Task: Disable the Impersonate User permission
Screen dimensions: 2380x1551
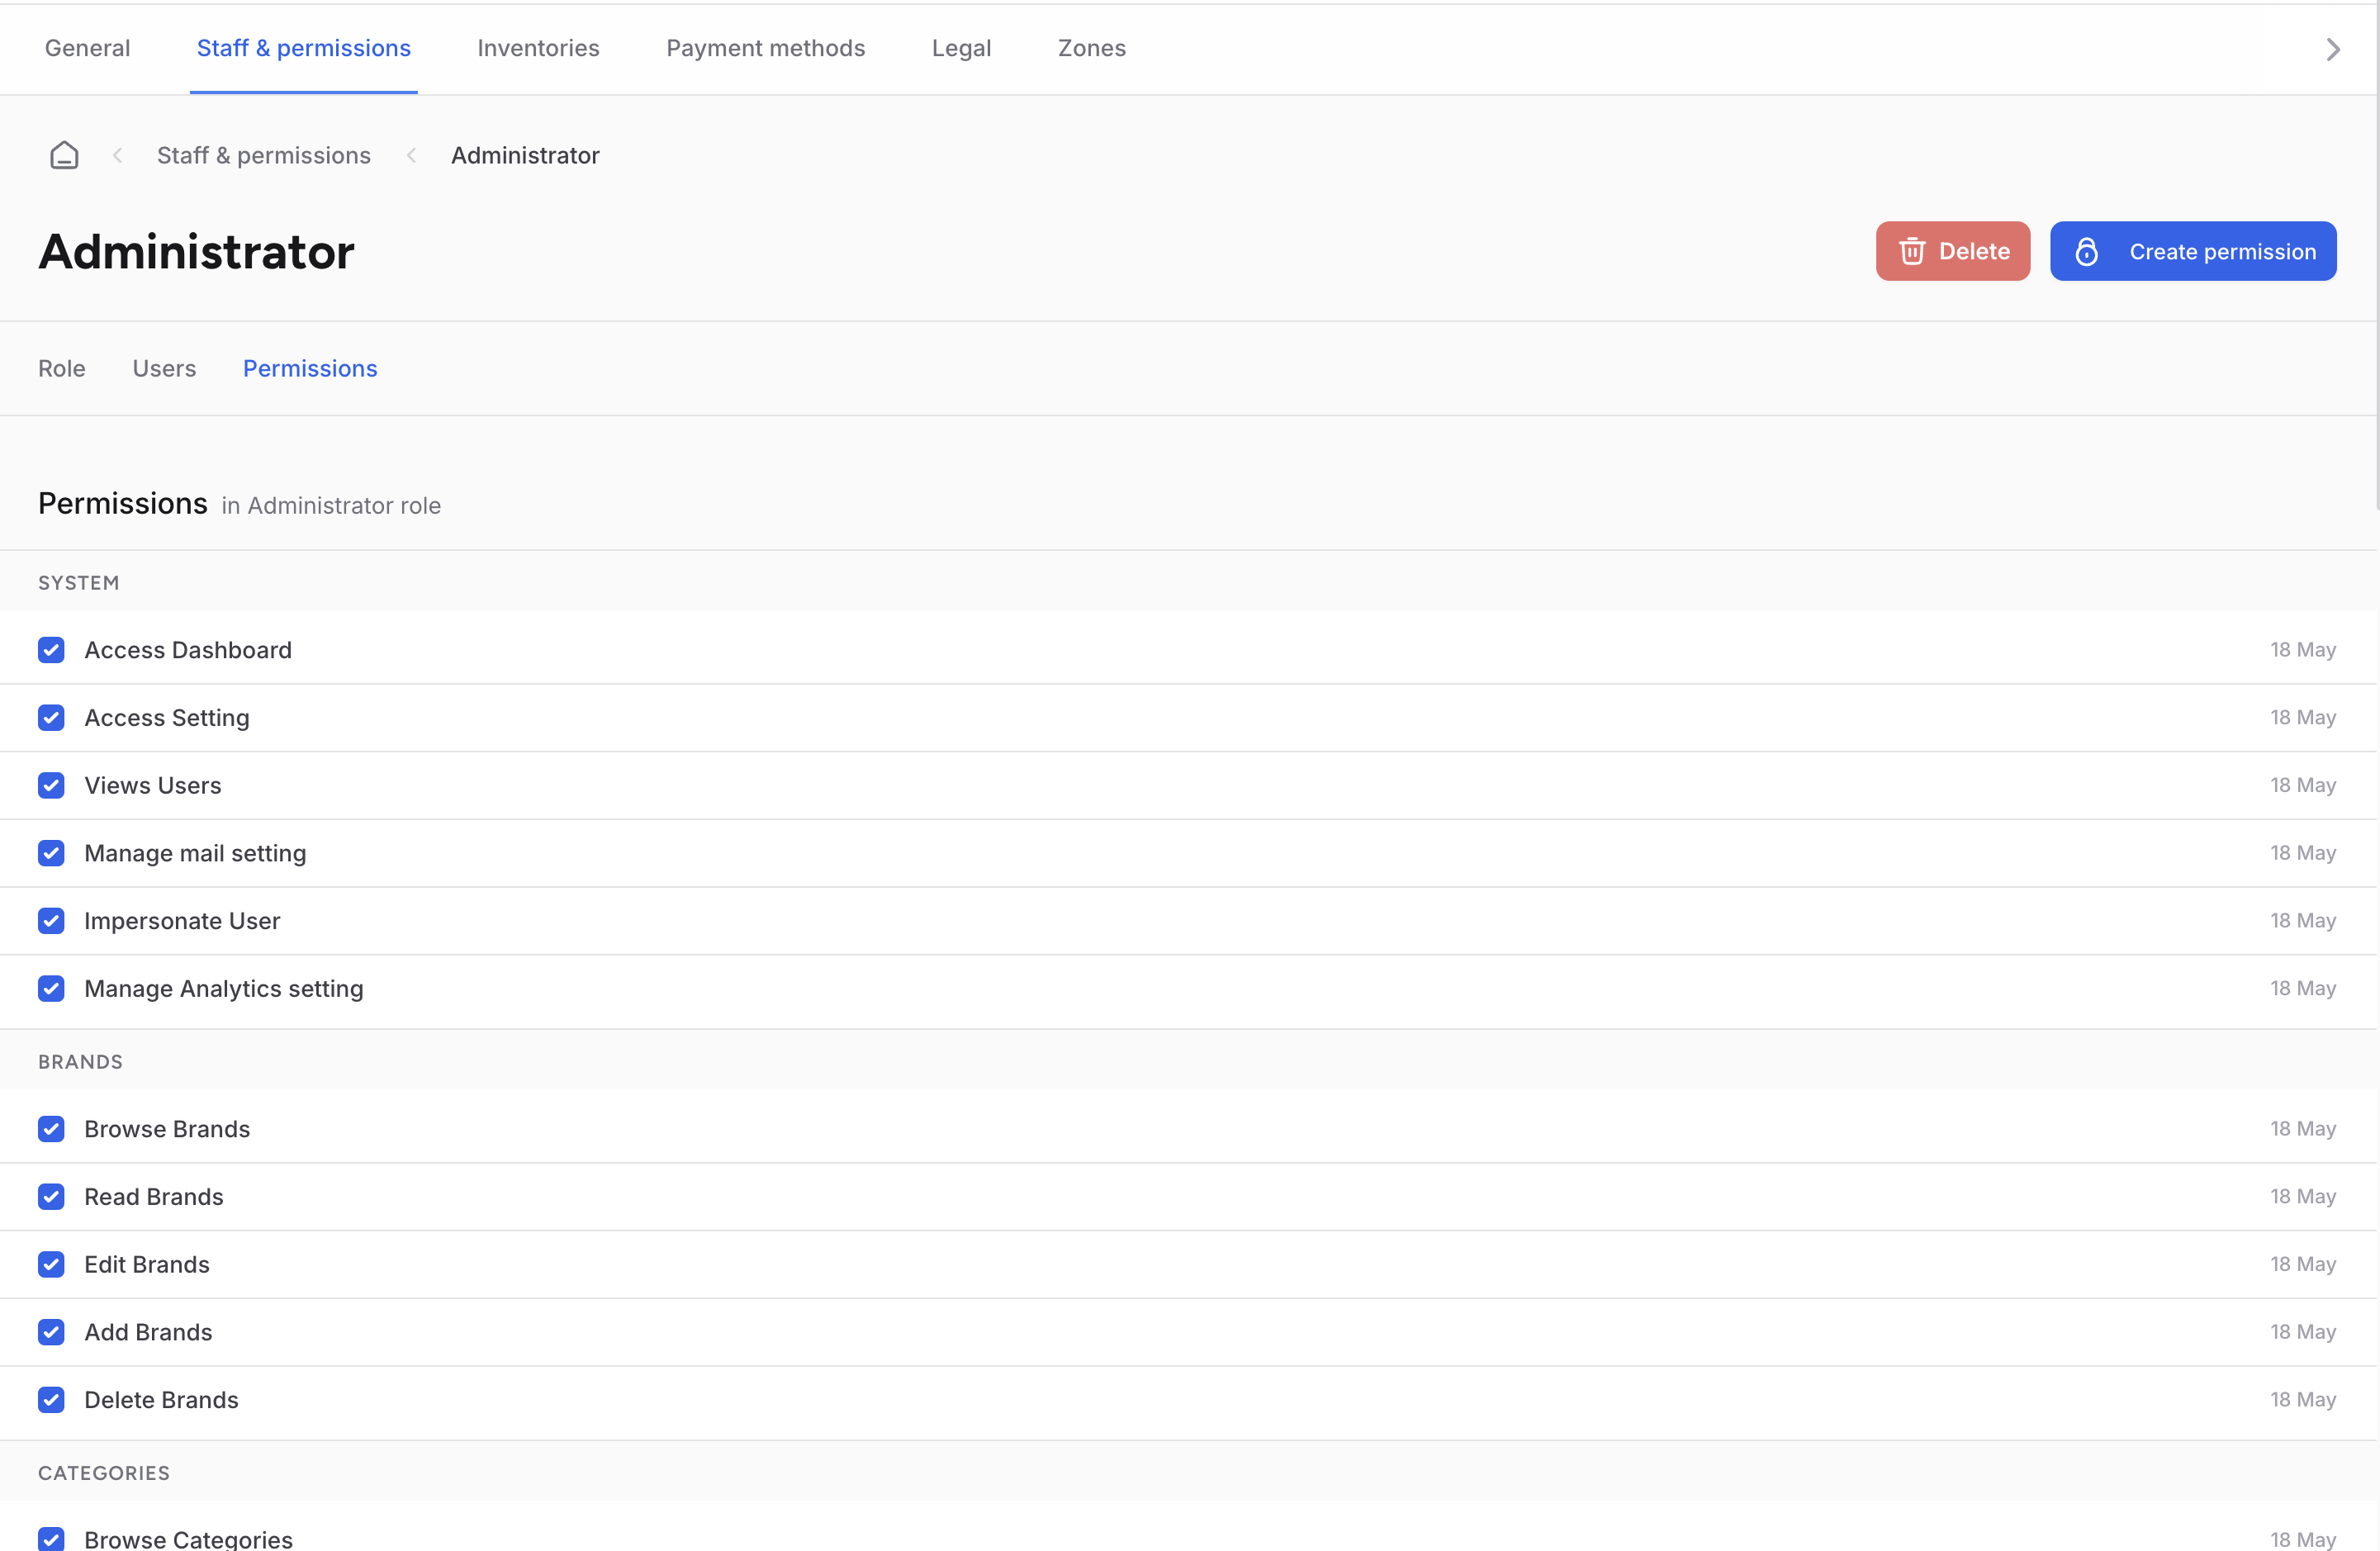Action: tap(52, 919)
